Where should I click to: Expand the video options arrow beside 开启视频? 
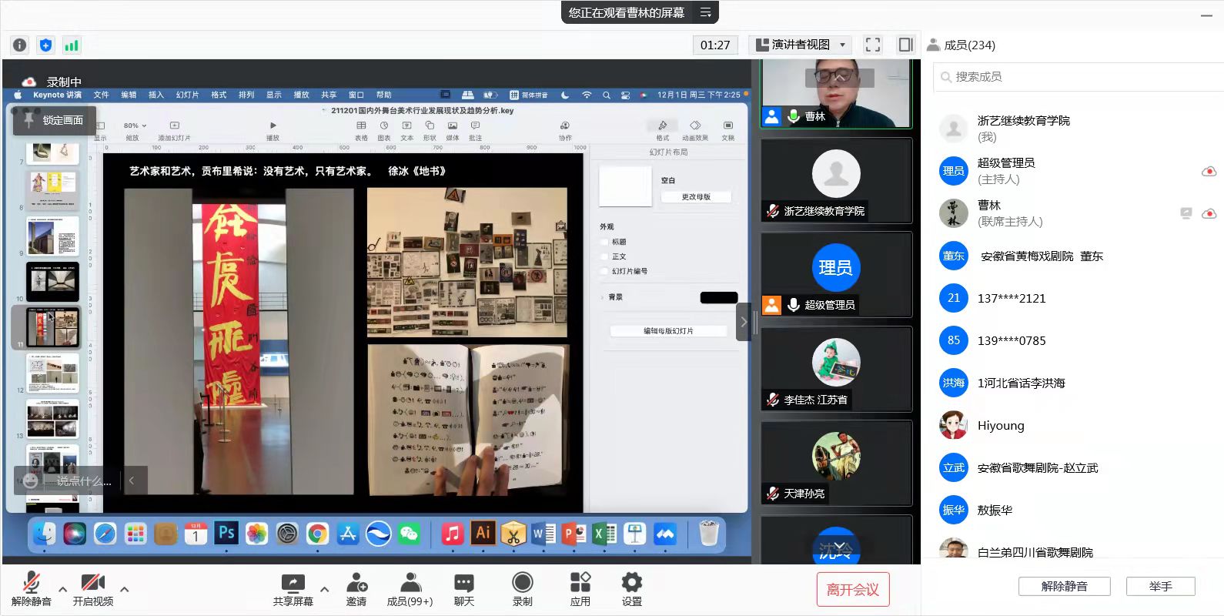(125, 590)
